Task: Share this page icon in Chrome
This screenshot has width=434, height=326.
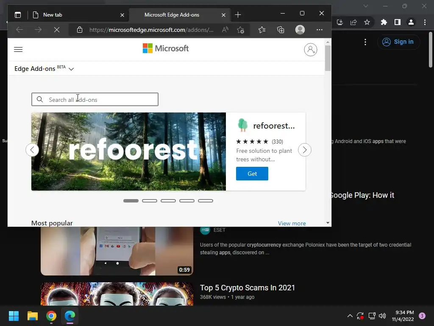Action: 353,22
